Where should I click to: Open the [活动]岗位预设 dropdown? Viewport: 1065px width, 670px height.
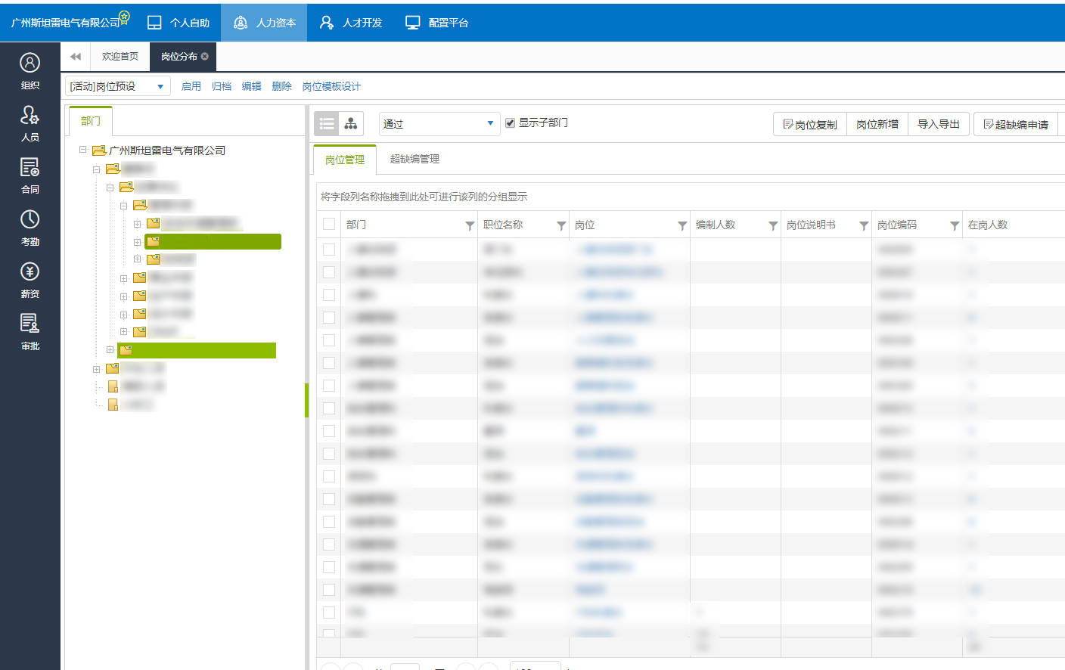click(117, 86)
